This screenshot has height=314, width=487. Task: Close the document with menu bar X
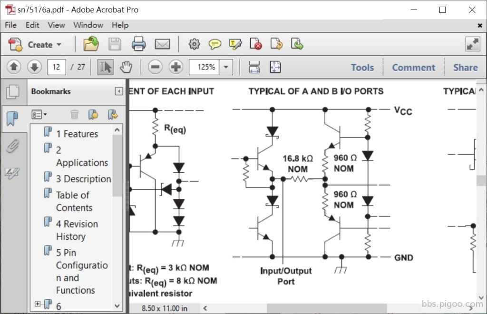(x=480, y=26)
